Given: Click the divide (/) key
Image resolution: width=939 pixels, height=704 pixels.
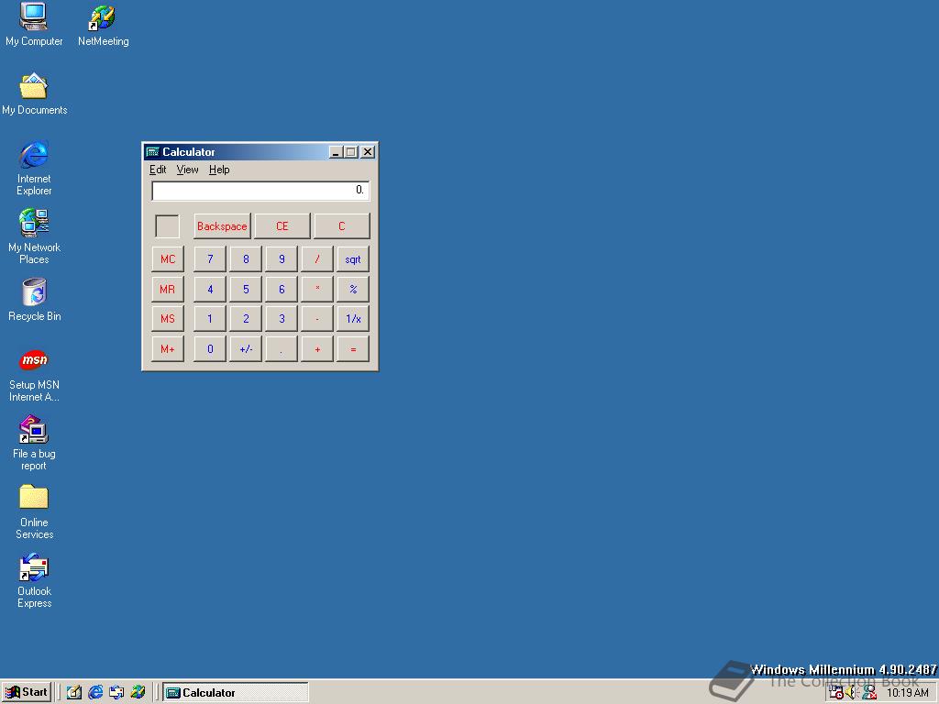Looking at the screenshot, I should (x=317, y=259).
